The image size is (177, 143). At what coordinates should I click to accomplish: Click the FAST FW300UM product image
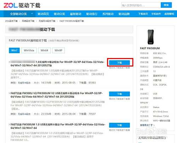tap(151, 37)
